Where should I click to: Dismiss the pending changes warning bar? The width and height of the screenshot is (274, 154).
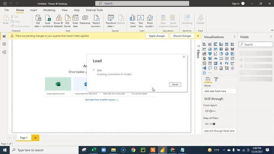198,36
